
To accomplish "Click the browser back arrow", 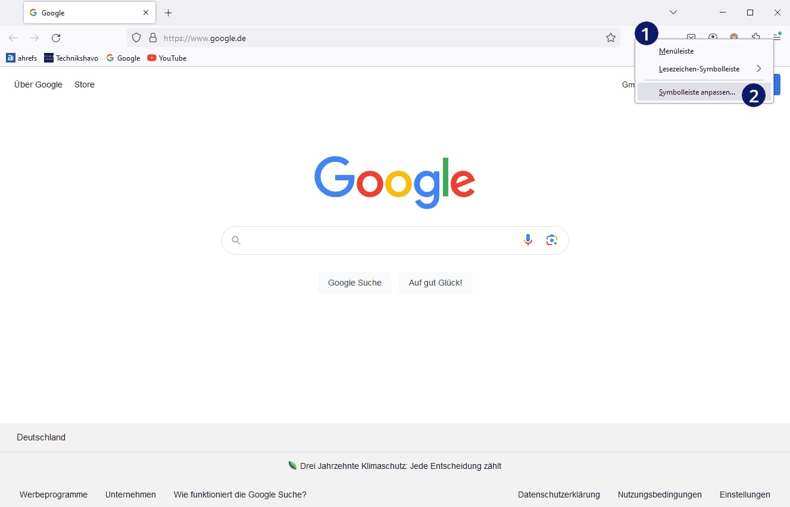I will pyautogui.click(x=13, y=38).
